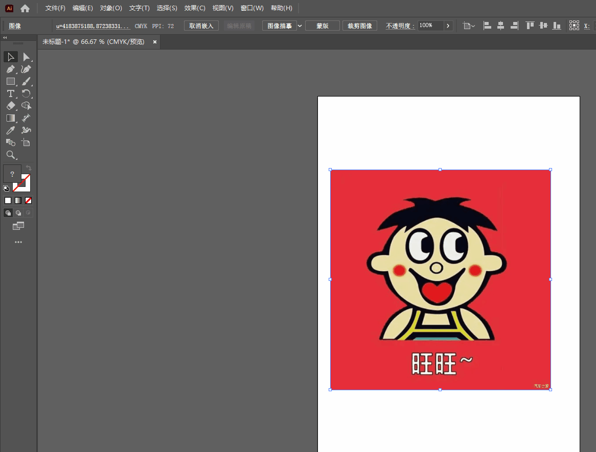Image resolution: width=596 pixels, height=452 pixels.
Task: Click horizontal align left icon
Action: pos(487,26)
